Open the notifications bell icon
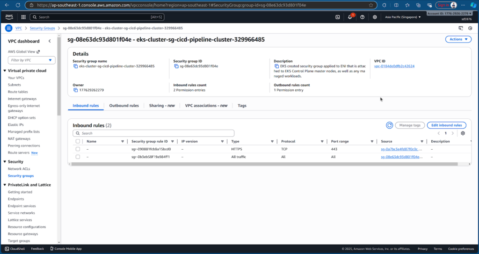 coord(350,17)
